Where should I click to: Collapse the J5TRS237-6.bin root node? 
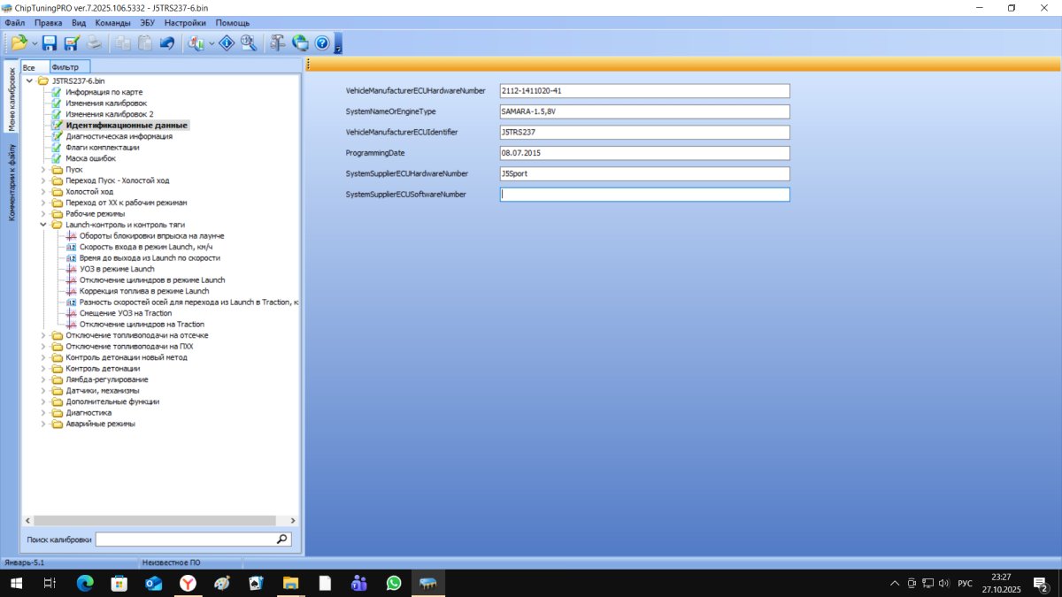[x=30, y=81]
